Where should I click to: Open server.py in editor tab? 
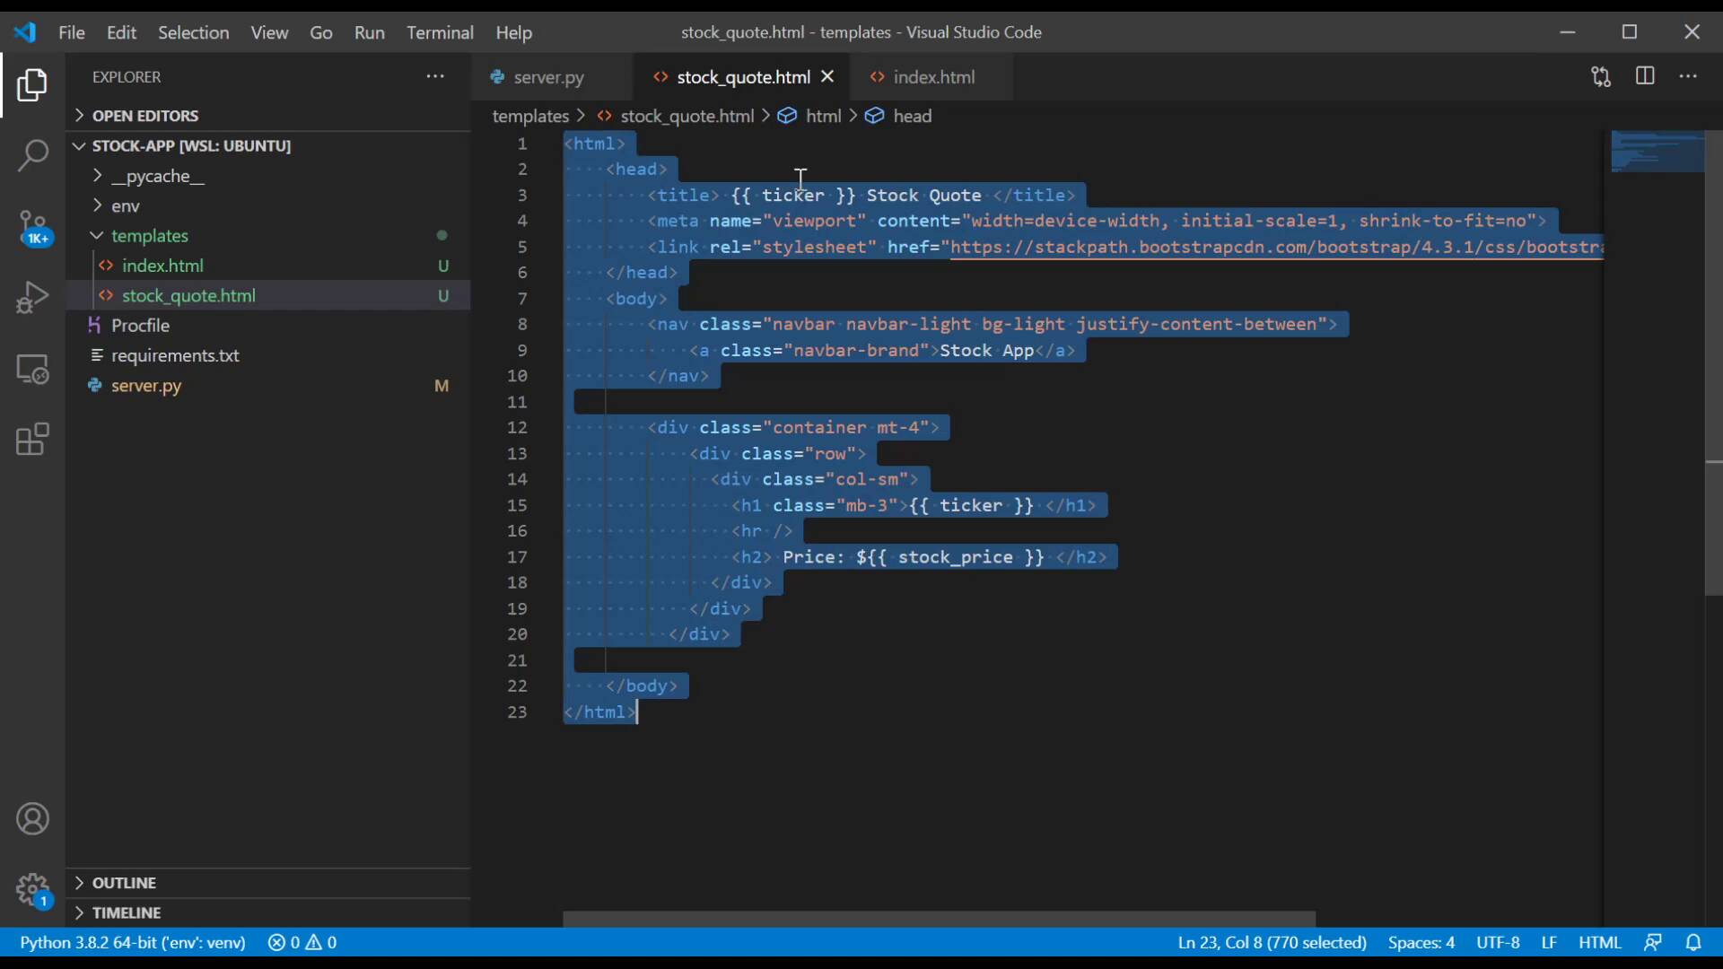click(549, 77)
